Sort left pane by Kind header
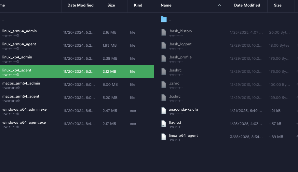This screenshot has width=298, height=172. (x=138, y=5)
